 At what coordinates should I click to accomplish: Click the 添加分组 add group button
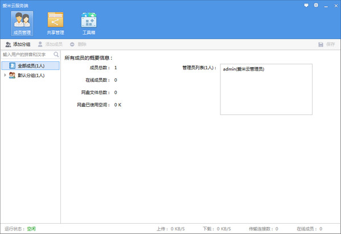(18, 44)
